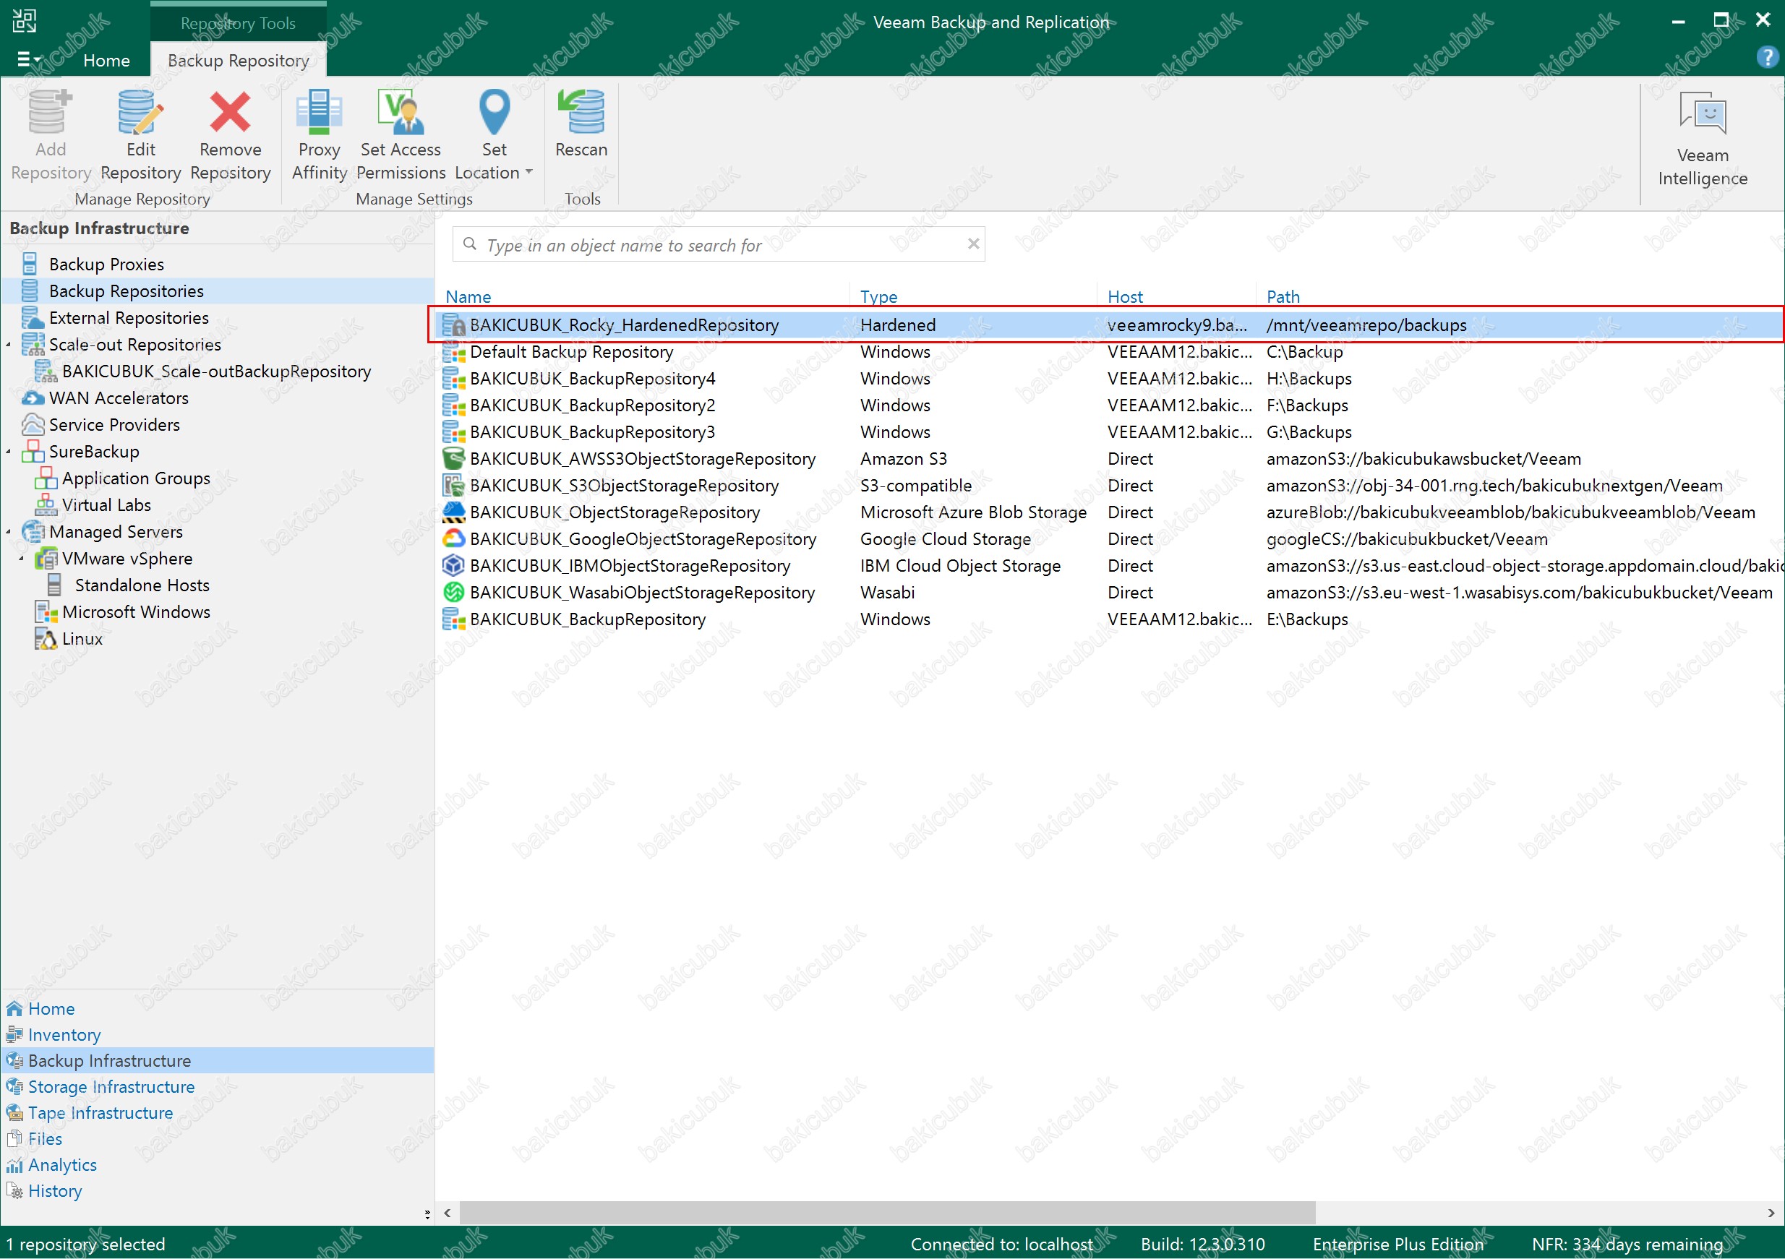Screen dimensions: 1785x1259
Task: Select Application Groups tree item
Action: click(x=136, y=478)
